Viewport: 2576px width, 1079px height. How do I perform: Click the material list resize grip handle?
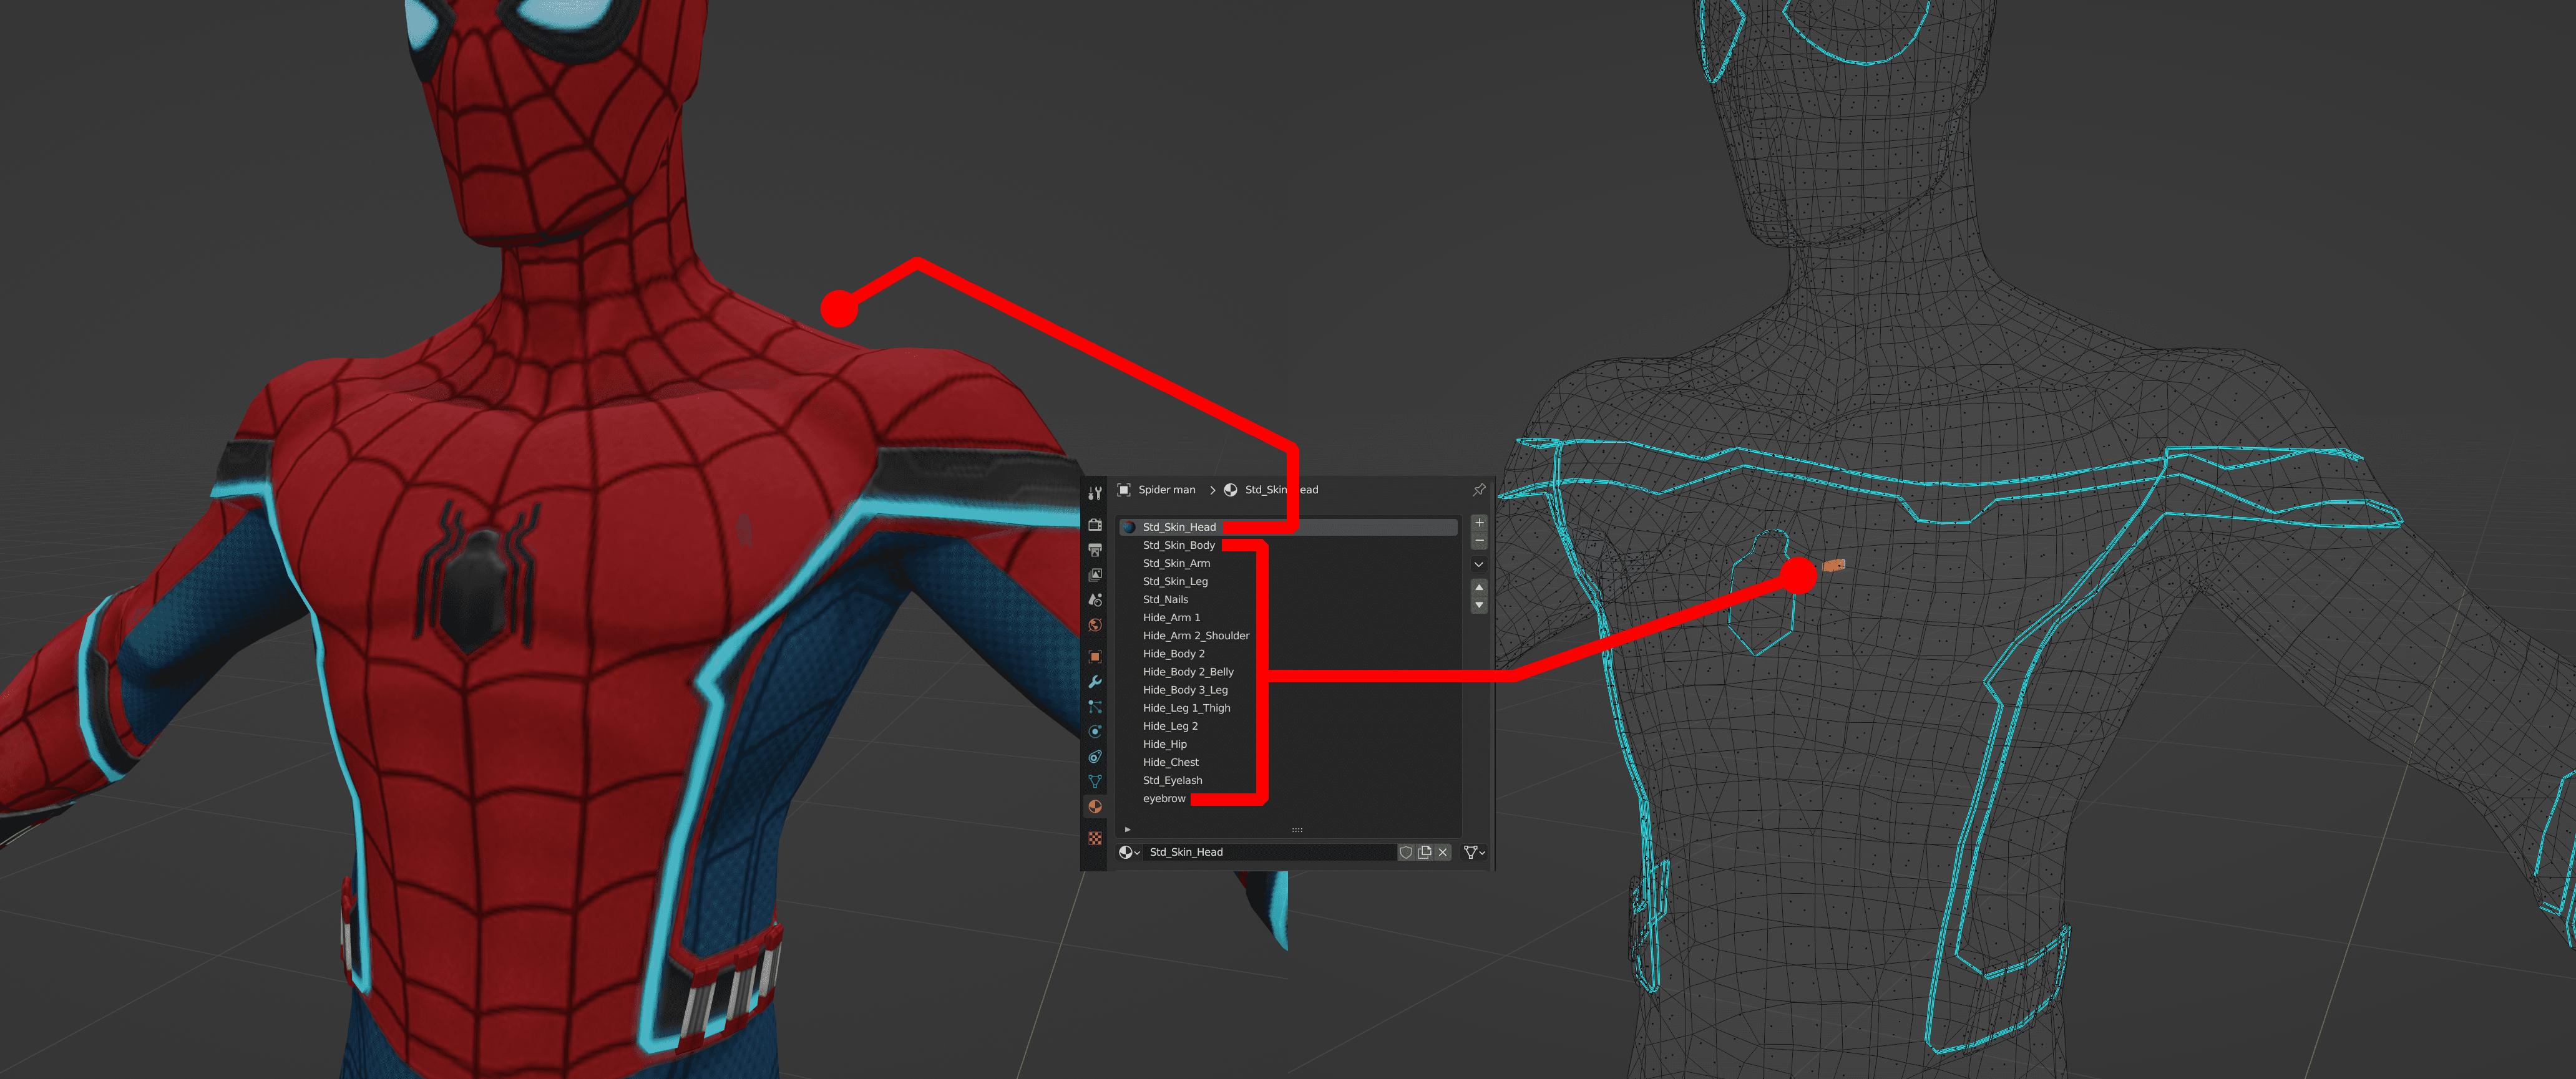[1297, 830]
